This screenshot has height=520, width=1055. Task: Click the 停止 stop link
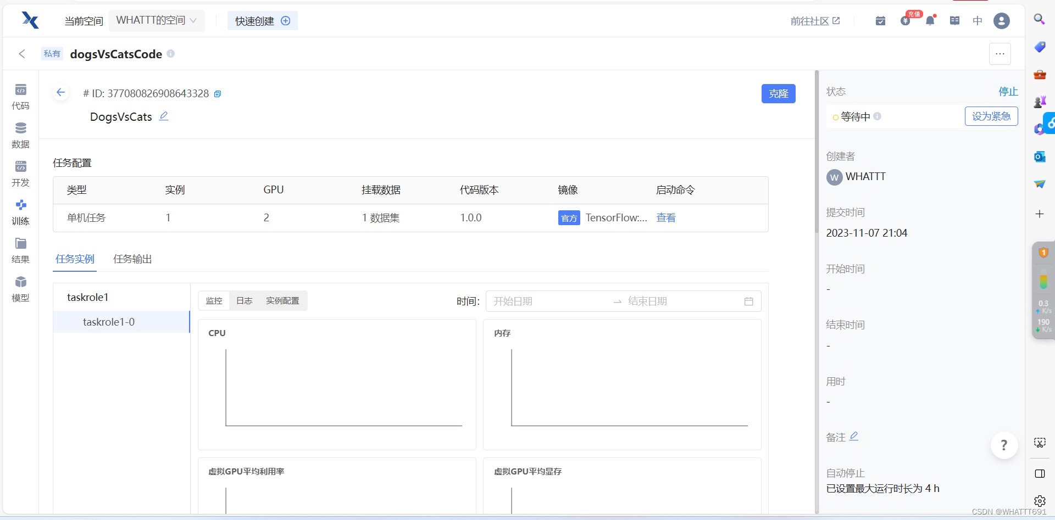tap(1008, 92)
